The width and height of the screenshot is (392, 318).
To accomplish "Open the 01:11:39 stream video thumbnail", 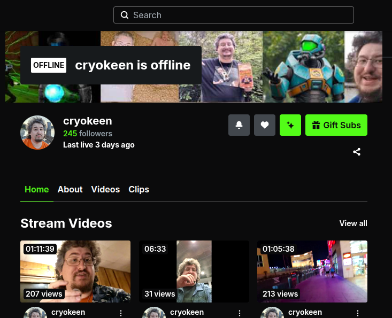I will click(x=75, y=272).
